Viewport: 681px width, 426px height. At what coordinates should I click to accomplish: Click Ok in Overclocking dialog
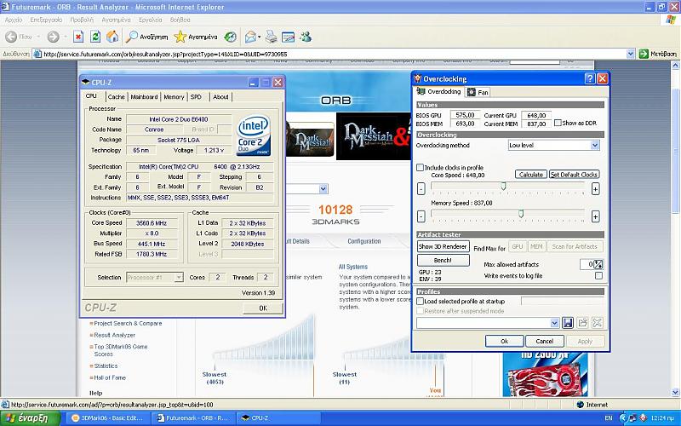(504, 342)
